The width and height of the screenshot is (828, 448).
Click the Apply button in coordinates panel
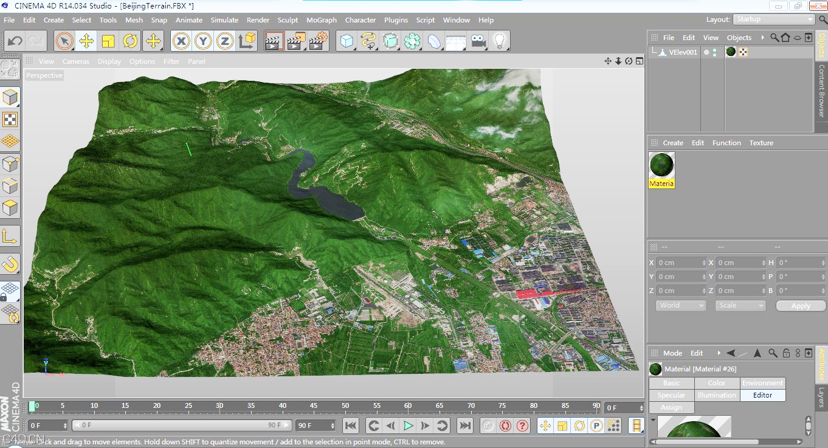(x=800, y=306)
